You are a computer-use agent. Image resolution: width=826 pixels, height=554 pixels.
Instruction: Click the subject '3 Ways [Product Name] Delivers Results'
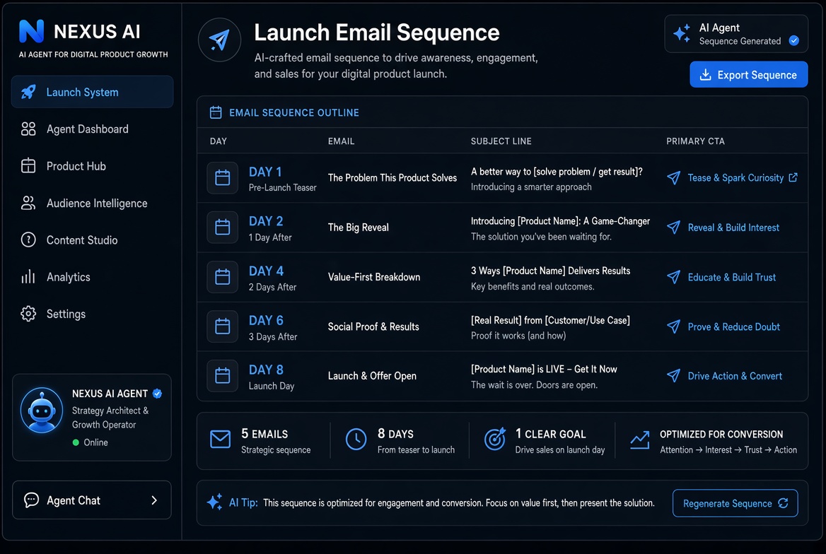(x=550, y=271)
